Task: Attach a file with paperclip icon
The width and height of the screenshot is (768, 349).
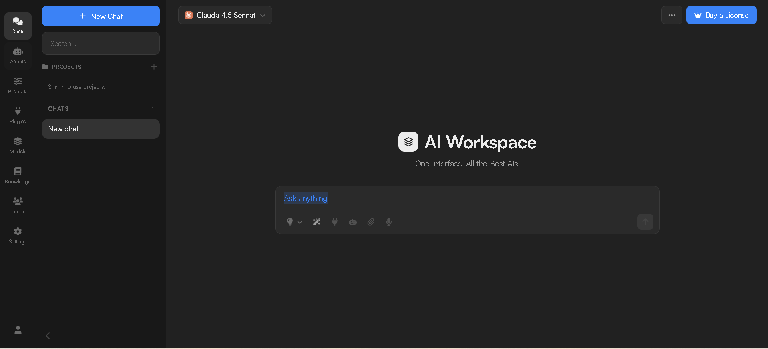Action: pos(371,222)
